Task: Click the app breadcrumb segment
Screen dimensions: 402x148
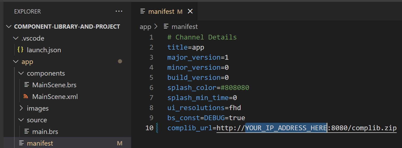Action: point(145,27)
